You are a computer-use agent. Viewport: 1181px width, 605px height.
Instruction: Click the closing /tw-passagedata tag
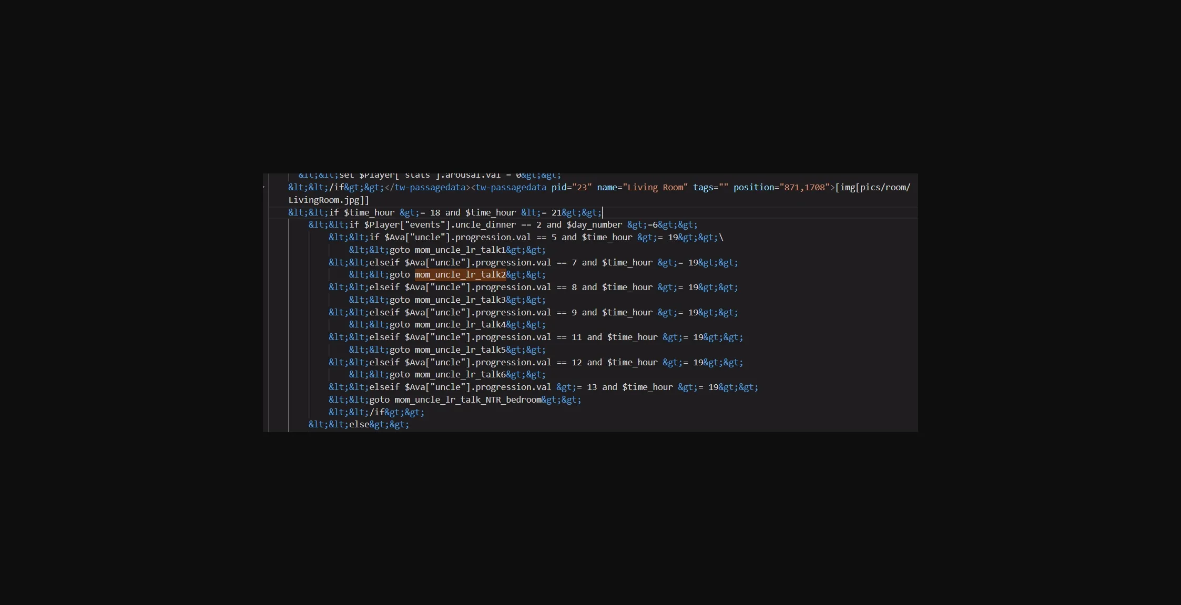click(x=427, y=187)
